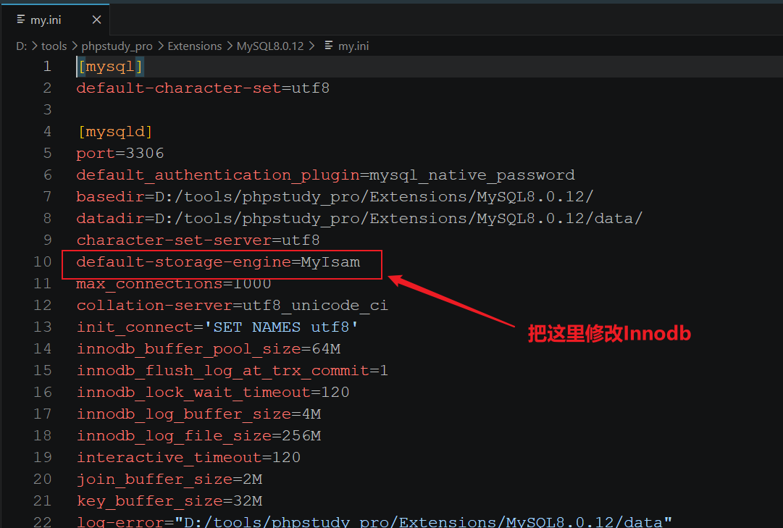Viewport: 783px width, 528px height.
Task: Click line number 1 in the gutter
Action: point(47,66)
